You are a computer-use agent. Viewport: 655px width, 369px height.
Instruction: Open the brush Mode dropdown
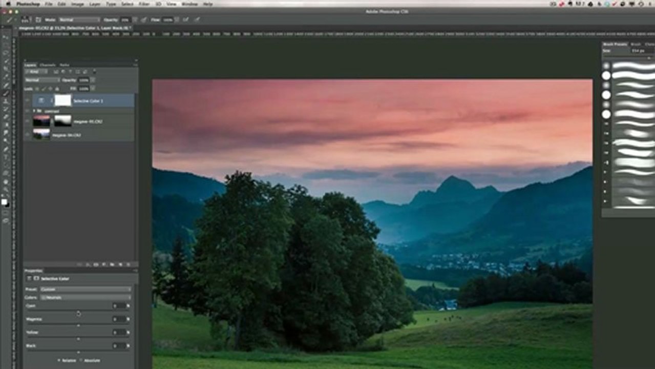[80, 20]
